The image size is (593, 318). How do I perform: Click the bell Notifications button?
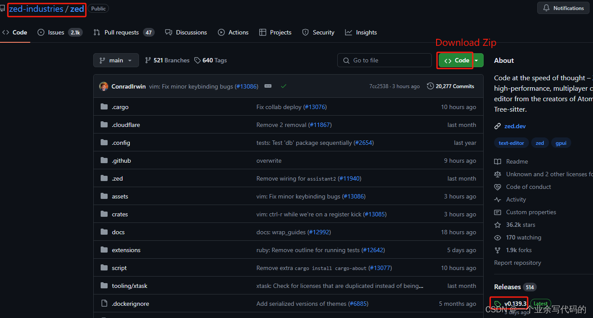563,8
